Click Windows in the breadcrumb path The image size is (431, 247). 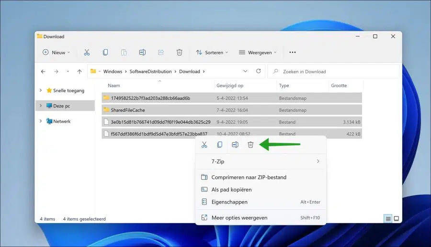point(113,72)
